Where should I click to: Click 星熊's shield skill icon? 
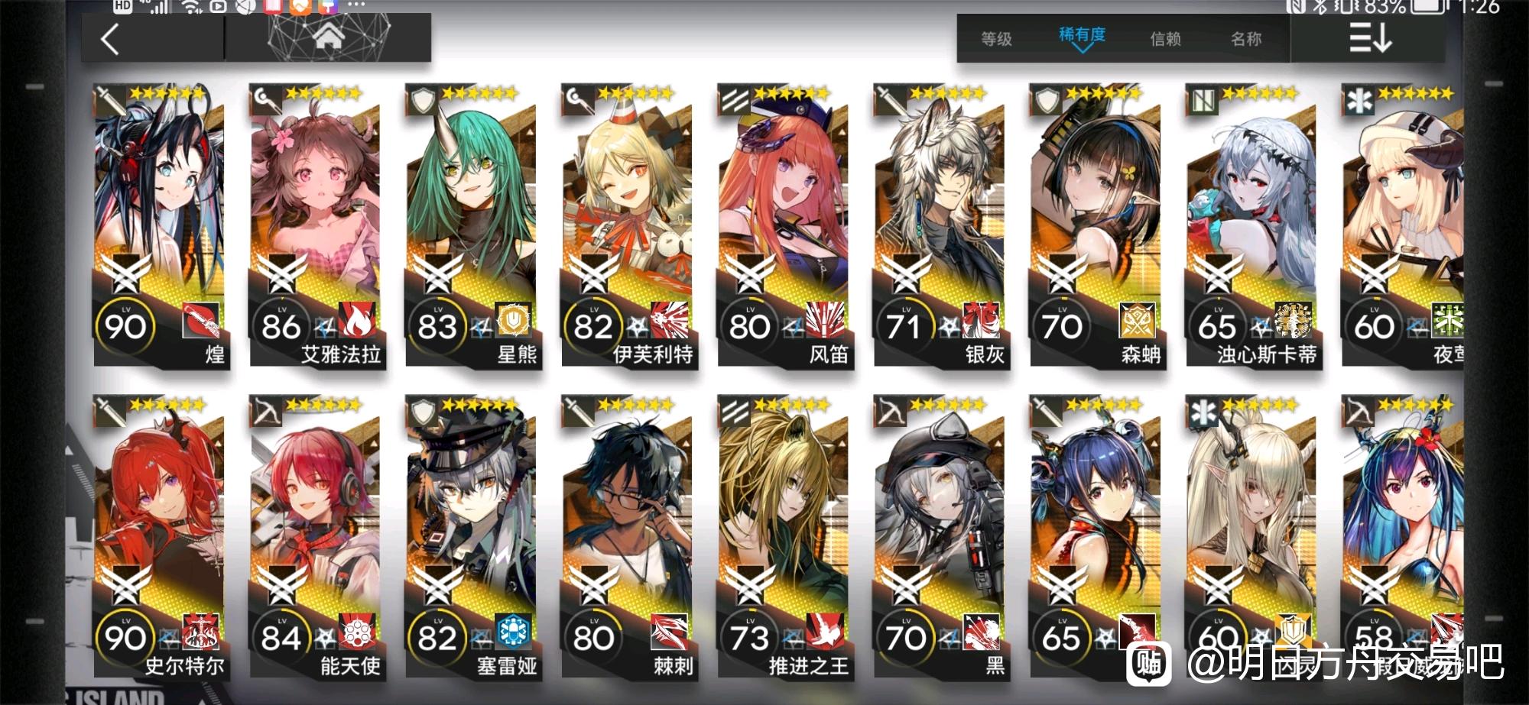[514, 320]
